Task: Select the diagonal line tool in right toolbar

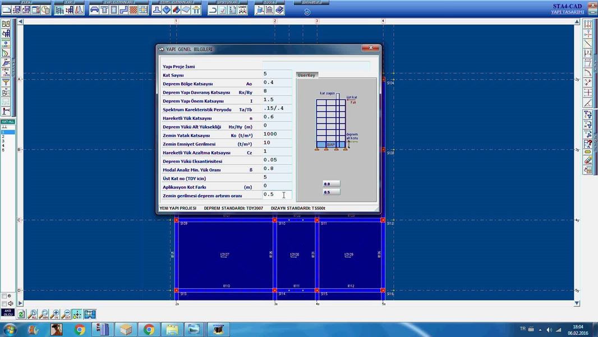Action: click(588, 43)
